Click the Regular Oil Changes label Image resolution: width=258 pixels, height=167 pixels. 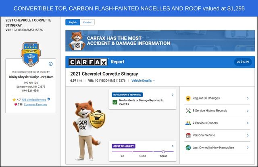[206, 98]
